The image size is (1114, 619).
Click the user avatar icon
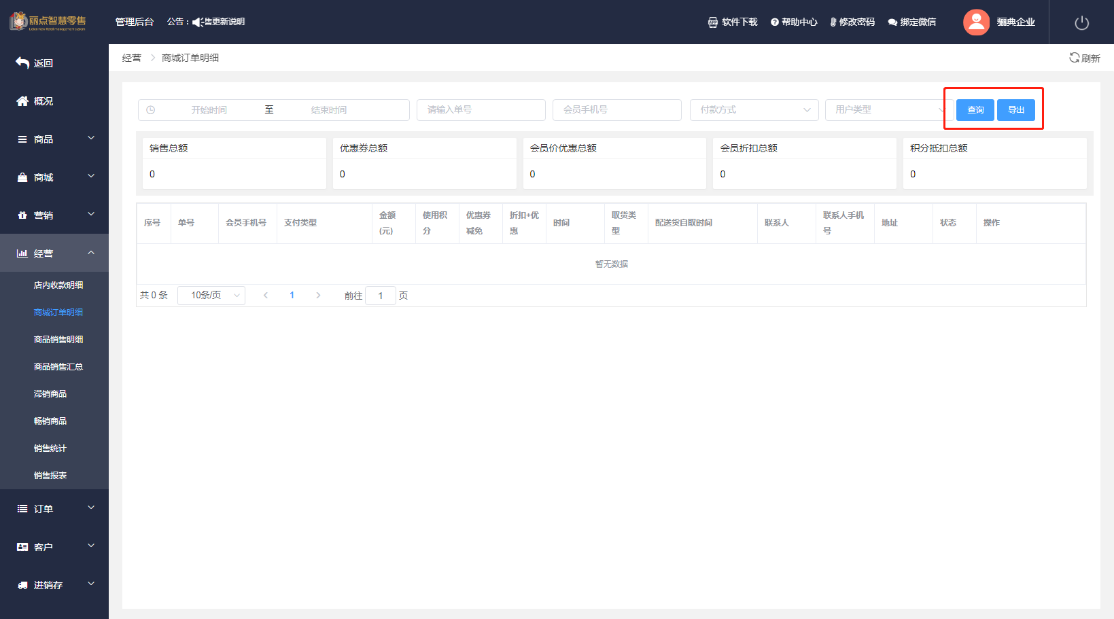click(x=976, y=22)
